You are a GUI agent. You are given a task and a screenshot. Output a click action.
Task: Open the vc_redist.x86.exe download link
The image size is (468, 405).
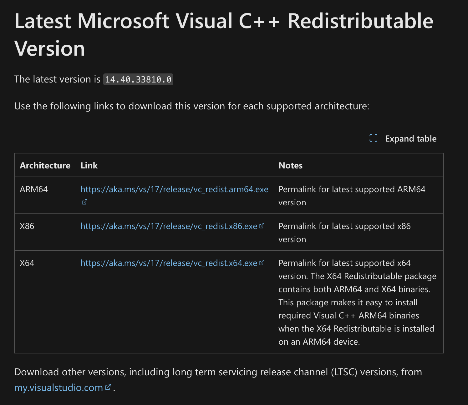169,226
